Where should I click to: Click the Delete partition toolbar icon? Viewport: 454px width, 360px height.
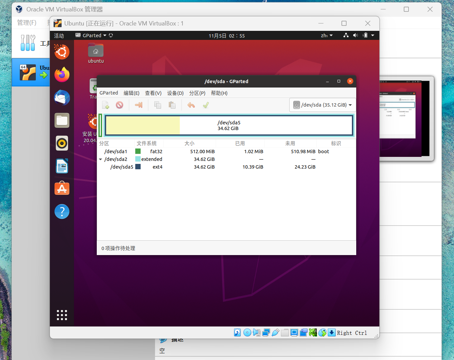(120, 105)
